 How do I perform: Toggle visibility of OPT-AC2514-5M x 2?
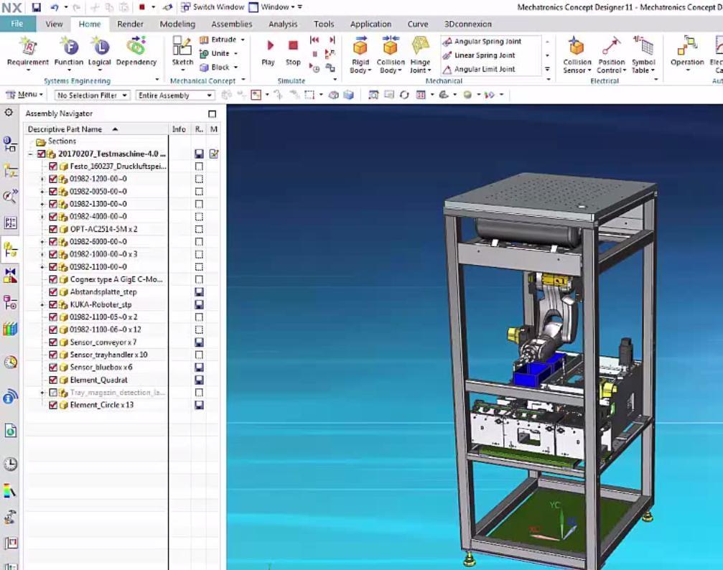(x=53, y=229)
